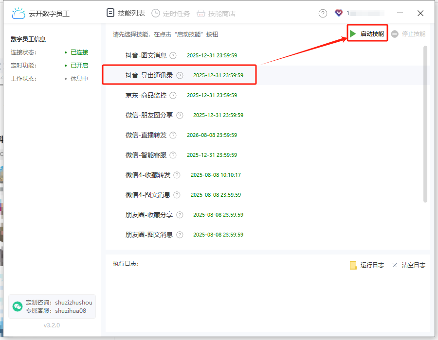This screenshot has height=340, width=438.
Task: Clear logs with 清空日志
Action: tap(409, 265)
